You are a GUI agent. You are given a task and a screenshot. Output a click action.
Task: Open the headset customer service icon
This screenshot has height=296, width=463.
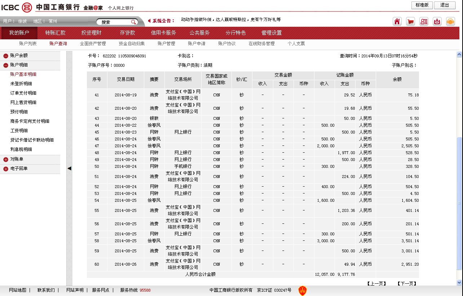click(x=450, y=21)
